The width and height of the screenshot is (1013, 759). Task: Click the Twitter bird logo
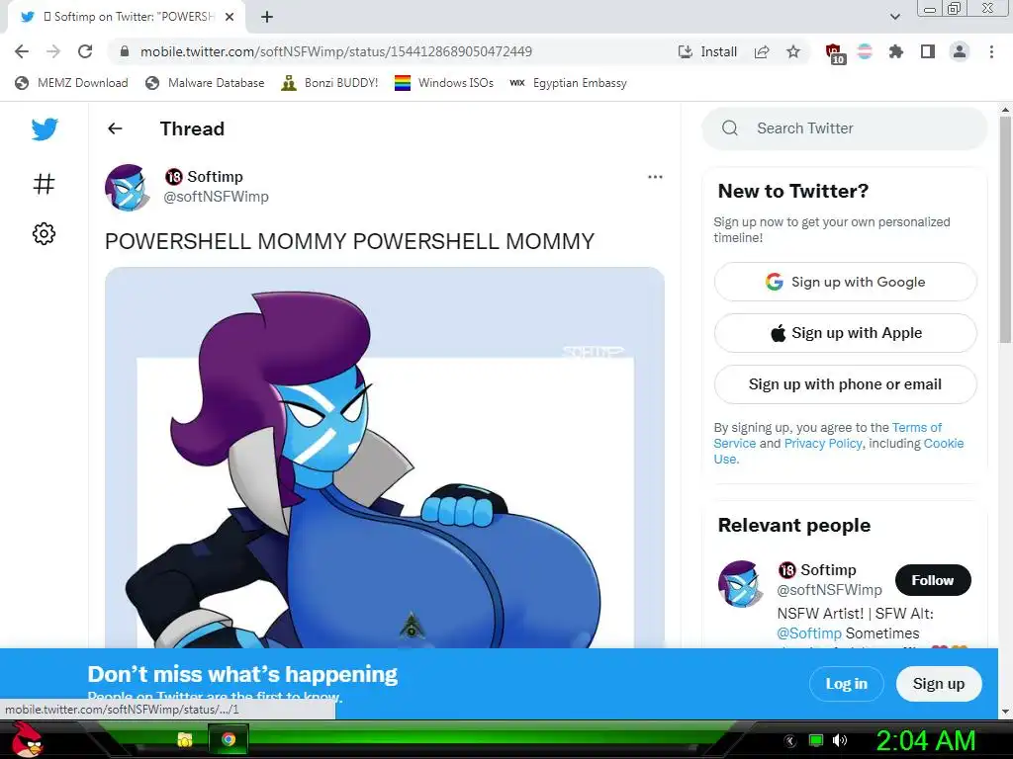pyautogui.click(x=45, y=129)
